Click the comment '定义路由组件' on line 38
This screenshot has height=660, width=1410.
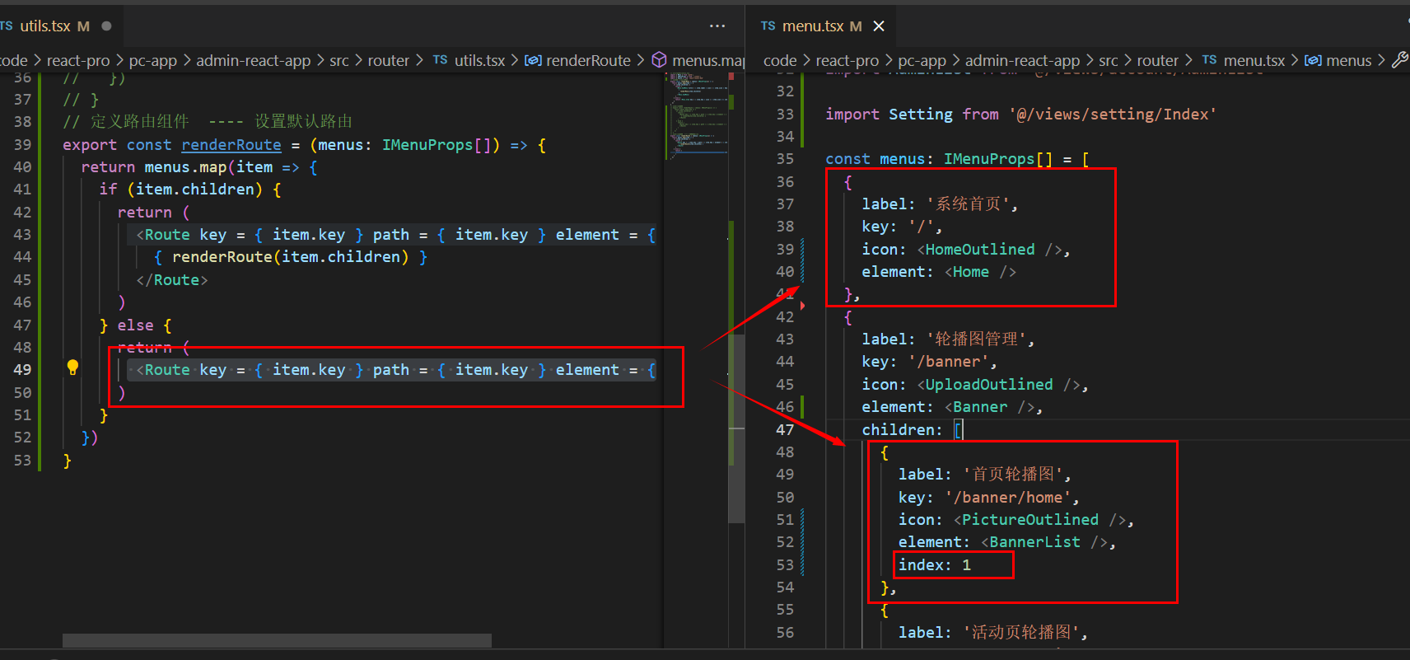(x=139, y=122)
